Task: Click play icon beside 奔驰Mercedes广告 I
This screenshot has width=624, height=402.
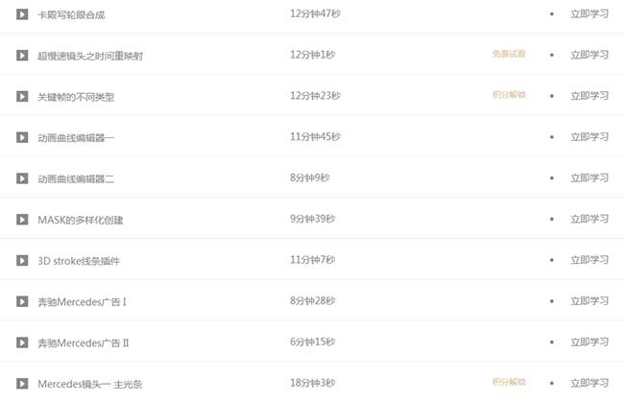Action: [x=22, y=301]
